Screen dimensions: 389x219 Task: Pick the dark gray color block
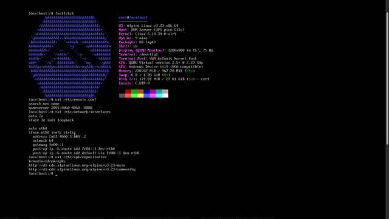tap(122, 96)
